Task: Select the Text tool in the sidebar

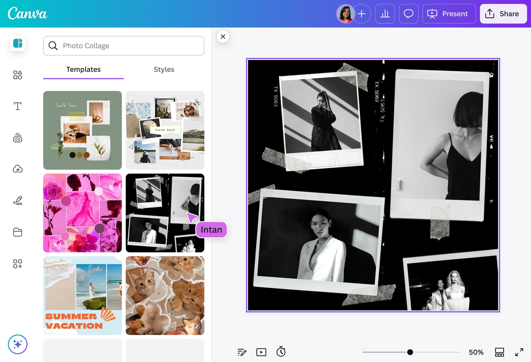Action: pos(17,106)
